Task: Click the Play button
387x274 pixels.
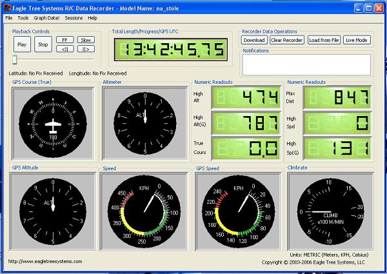Action: click(22, 44)
